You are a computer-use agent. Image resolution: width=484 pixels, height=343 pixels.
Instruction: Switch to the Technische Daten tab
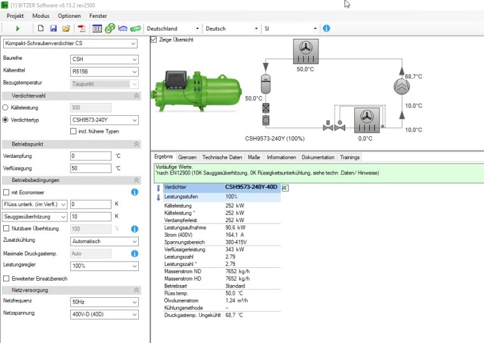click(x=222, y=157)
